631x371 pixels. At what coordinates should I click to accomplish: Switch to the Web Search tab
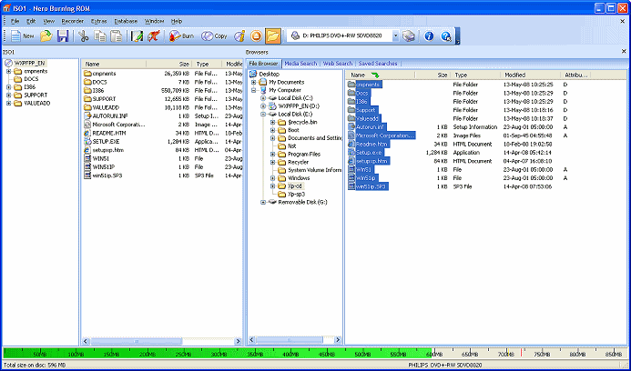tap(338, 64)
